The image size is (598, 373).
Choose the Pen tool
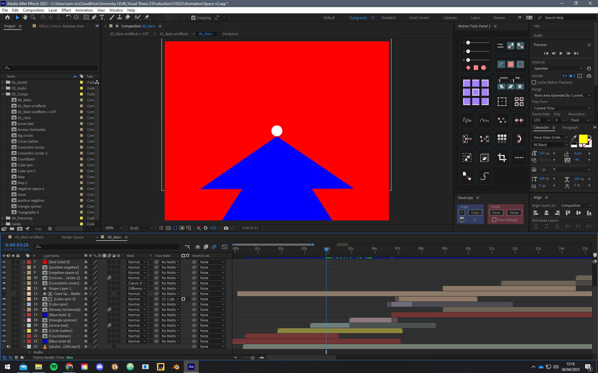pyautogui.click(x=94, y=17)
